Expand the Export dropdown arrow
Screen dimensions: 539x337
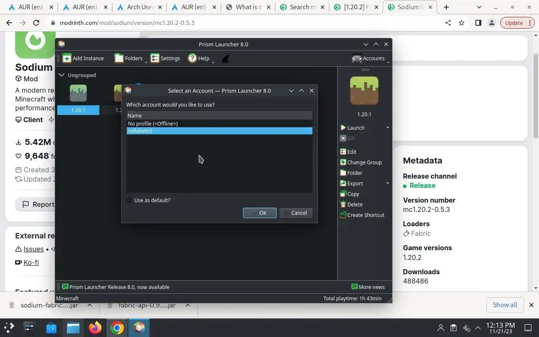coord(387,183)
